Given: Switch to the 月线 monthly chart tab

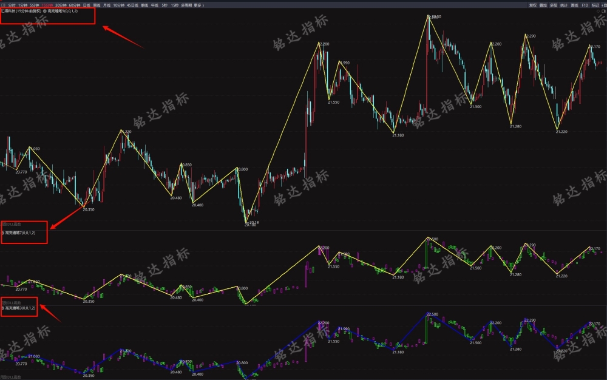Looking at the screenshot, I should [x=107, y=5].
